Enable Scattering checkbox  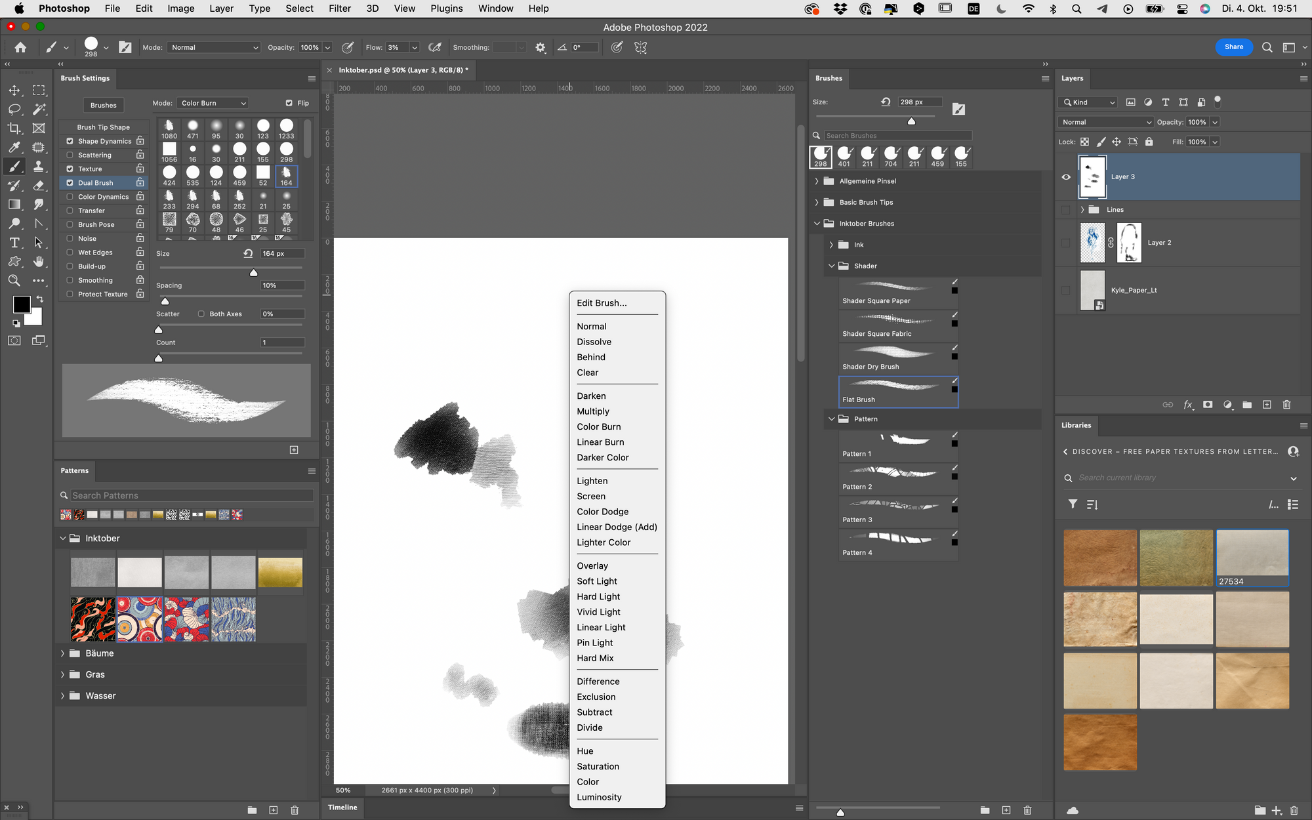[70, 155]
